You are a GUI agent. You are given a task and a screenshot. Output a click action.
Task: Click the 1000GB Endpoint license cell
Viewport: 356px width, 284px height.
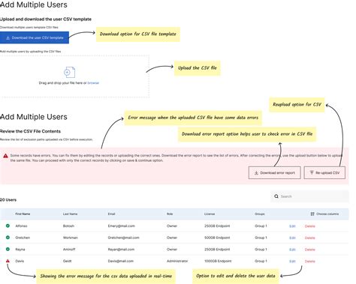tap(218, 262)
